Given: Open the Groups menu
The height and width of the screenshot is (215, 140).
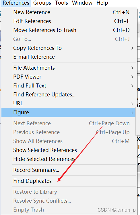Looking at the screenshot, I should pos(42,3).
